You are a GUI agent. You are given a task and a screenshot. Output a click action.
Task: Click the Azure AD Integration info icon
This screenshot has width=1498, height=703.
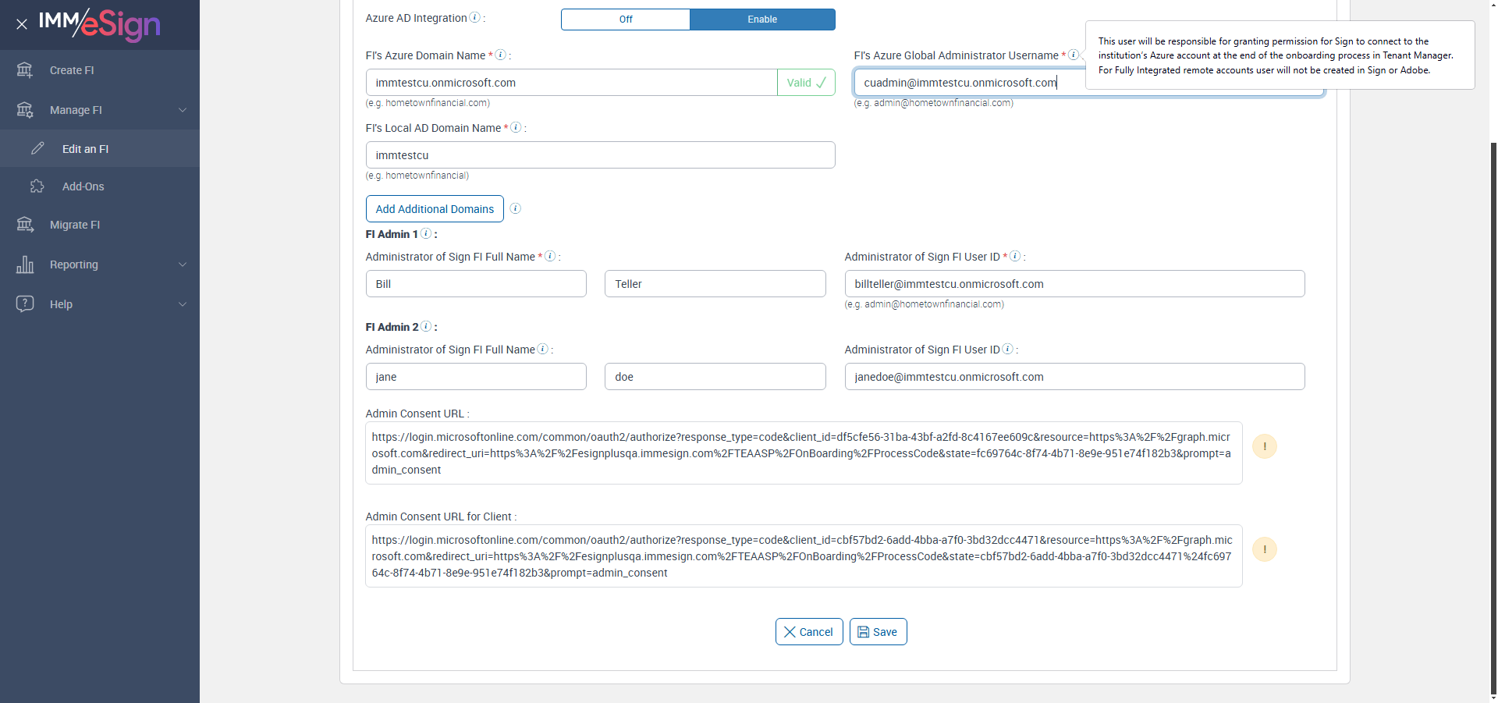[x=474, y=18]
